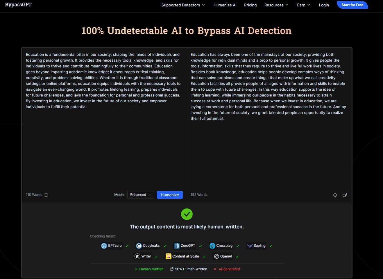Viewport: 383px width, 279px height.
Task: Open the Earn dropdown menu
Action: pos(303,5)
